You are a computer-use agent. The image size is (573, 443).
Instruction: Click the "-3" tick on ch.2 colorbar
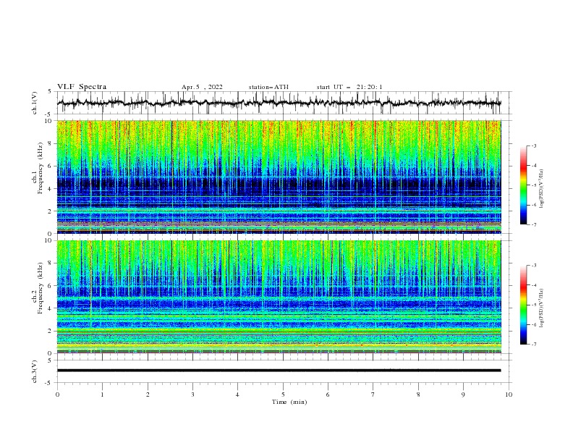pyautogui.click(x=534, y=266)
